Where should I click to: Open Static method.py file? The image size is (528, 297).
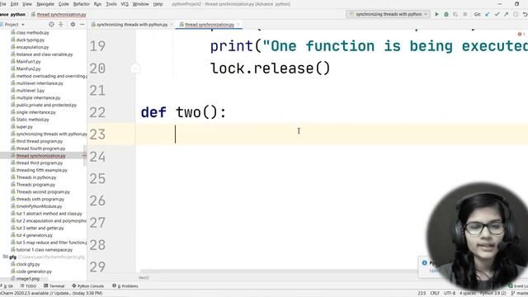pos(32,120)
